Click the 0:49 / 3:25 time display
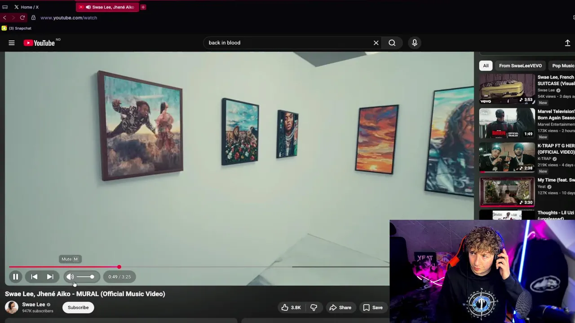The height and width of the screenshot is (323, 575). pos(119,277)
